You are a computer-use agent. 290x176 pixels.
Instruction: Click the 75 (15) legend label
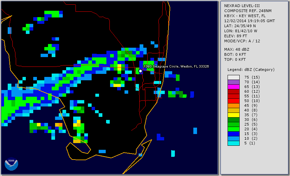252,77
